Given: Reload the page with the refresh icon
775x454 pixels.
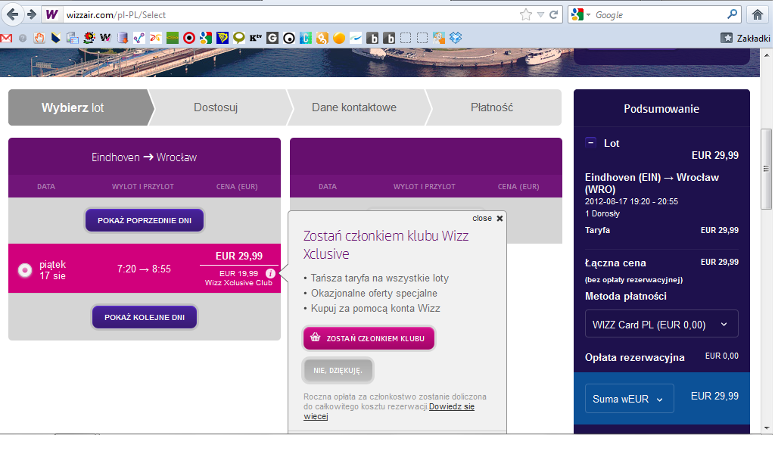Looking at the screenshot, I should coord(553,15).
